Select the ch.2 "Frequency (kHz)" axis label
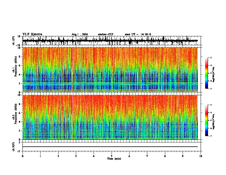The image size is (226, 175). [x=16, y=114]
